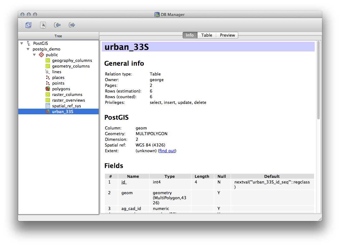Screen dimensions: 340x246
Task: Collapse the postgis_demo database node
Action: (x=28, y=49)
